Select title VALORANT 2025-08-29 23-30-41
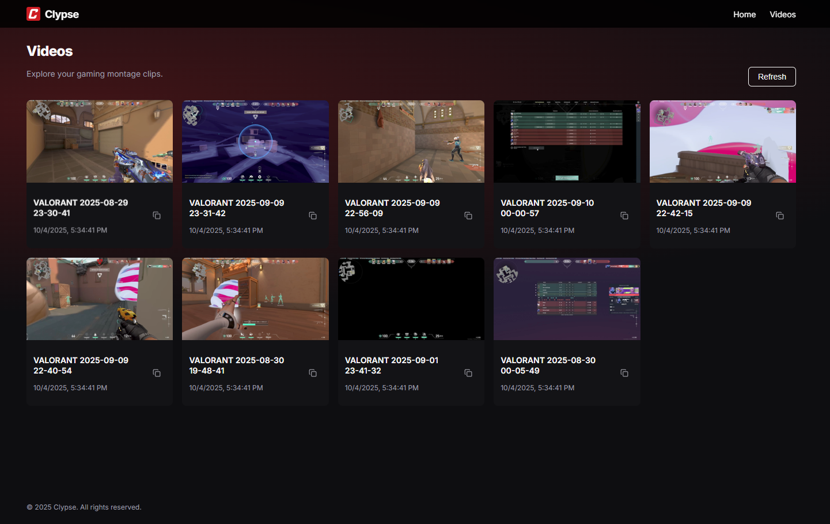This screenshot has height=524, width=830. coord(81,208)
